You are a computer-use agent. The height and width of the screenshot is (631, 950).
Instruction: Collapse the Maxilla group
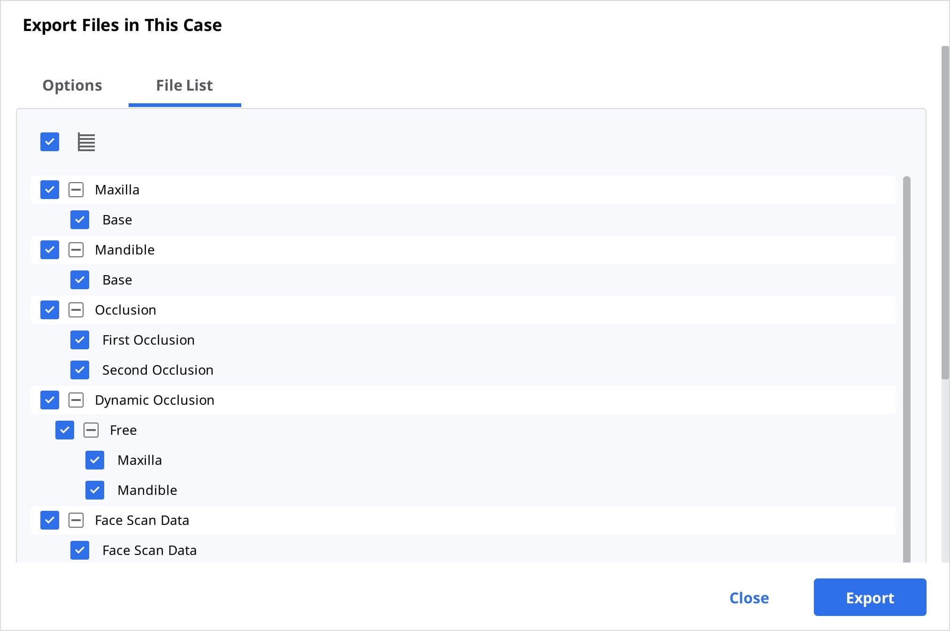[x=76, y=190]
